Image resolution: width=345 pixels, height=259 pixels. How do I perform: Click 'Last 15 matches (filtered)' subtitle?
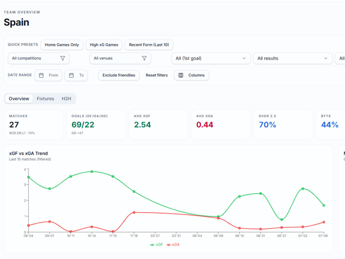pos(30,159)
